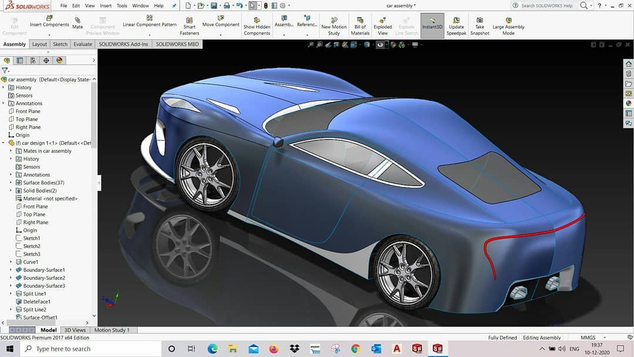Expand History folder under car assembly
This screenshot has width=634, height=357.
pyautogui.click(x=4, y=87)
